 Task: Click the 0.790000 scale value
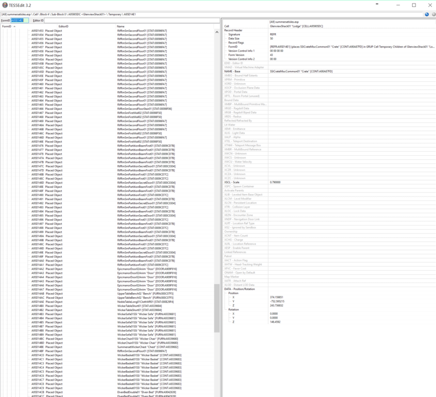pos(275,182)
